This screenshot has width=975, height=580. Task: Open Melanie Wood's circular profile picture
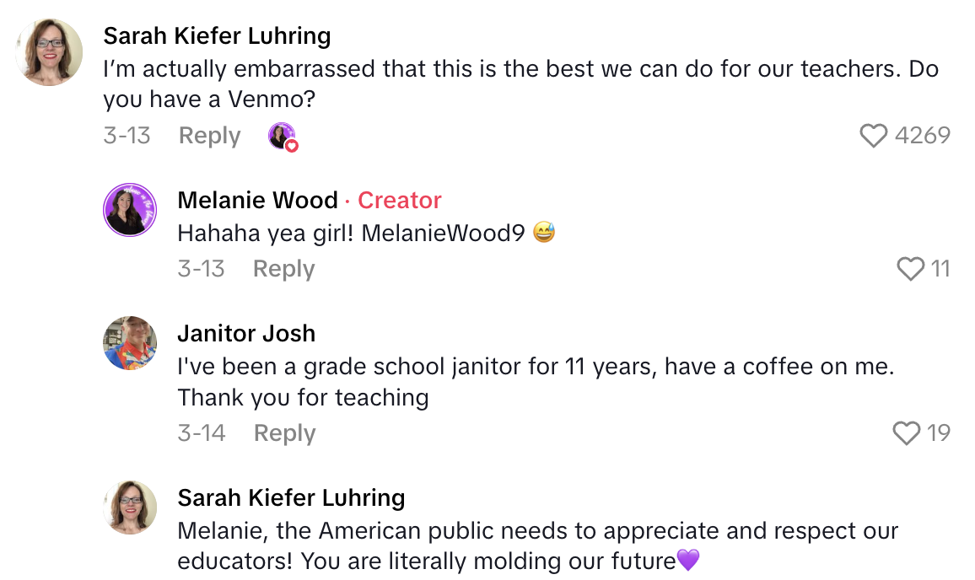pyautogui.click(x=129, y=210)
